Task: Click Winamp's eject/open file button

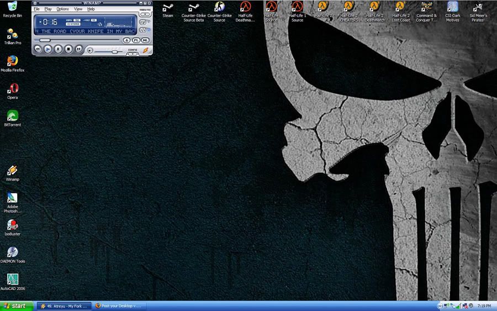Action: click(x=127, y=40)
